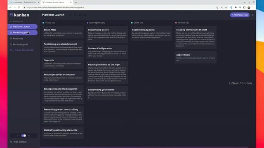264x148 pixels.
Task: Open the Customizing Spacing task card
Action: (151, 34)
